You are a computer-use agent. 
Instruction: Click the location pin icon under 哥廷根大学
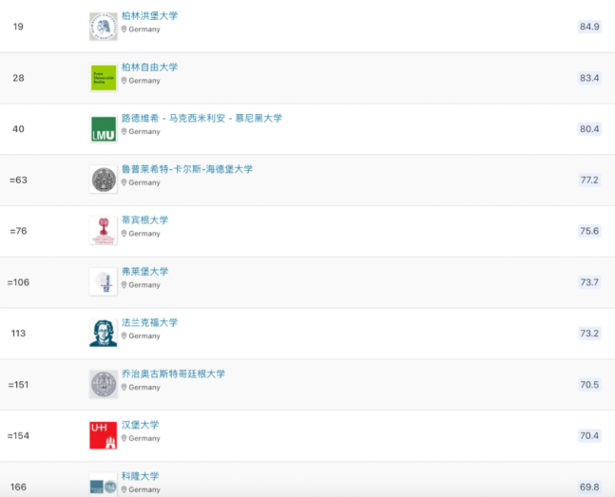[x=124, y=388]
